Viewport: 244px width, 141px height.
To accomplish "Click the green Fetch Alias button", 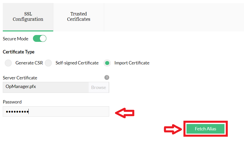I will 205,129.
